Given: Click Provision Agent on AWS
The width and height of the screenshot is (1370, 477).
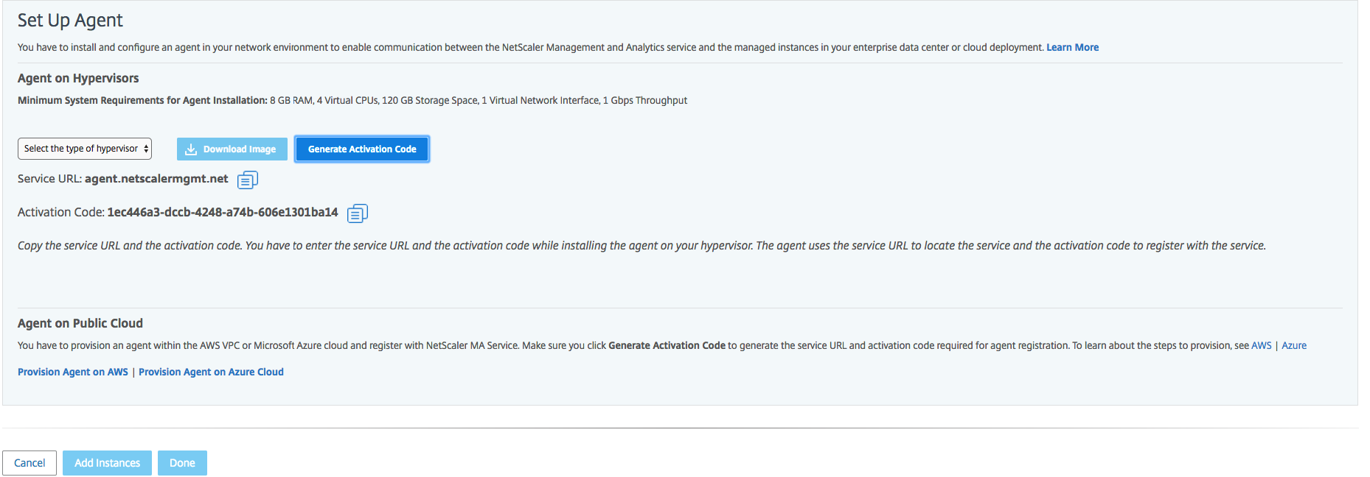Looking at the screenshot, I should click(x=73, y=372).
